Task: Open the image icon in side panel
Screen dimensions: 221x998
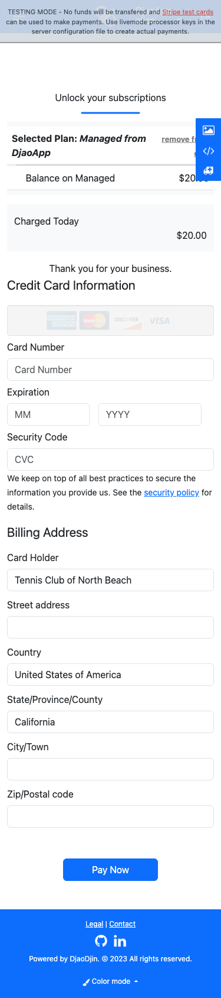Action: pyautogui.click(x=209, y=130)
